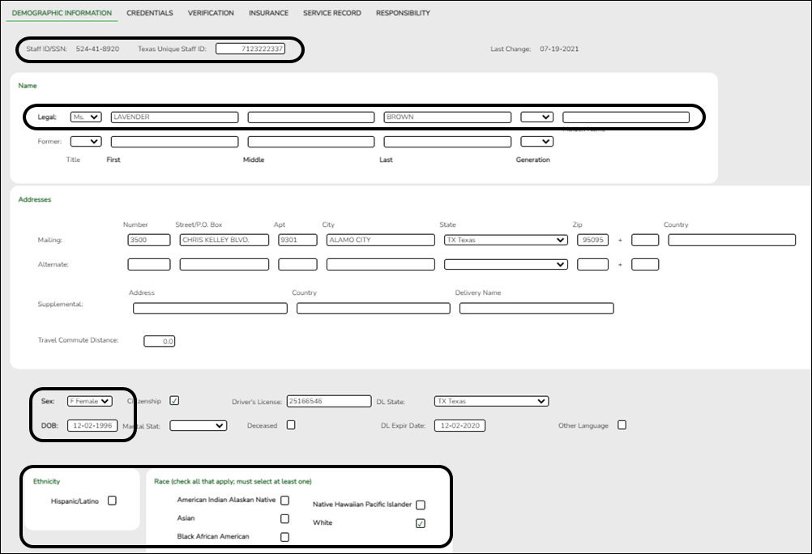The width and height of the screenshot is (812, 554).
Task: Switch to the Responsibility tab
Action: [x=403, y=12]
